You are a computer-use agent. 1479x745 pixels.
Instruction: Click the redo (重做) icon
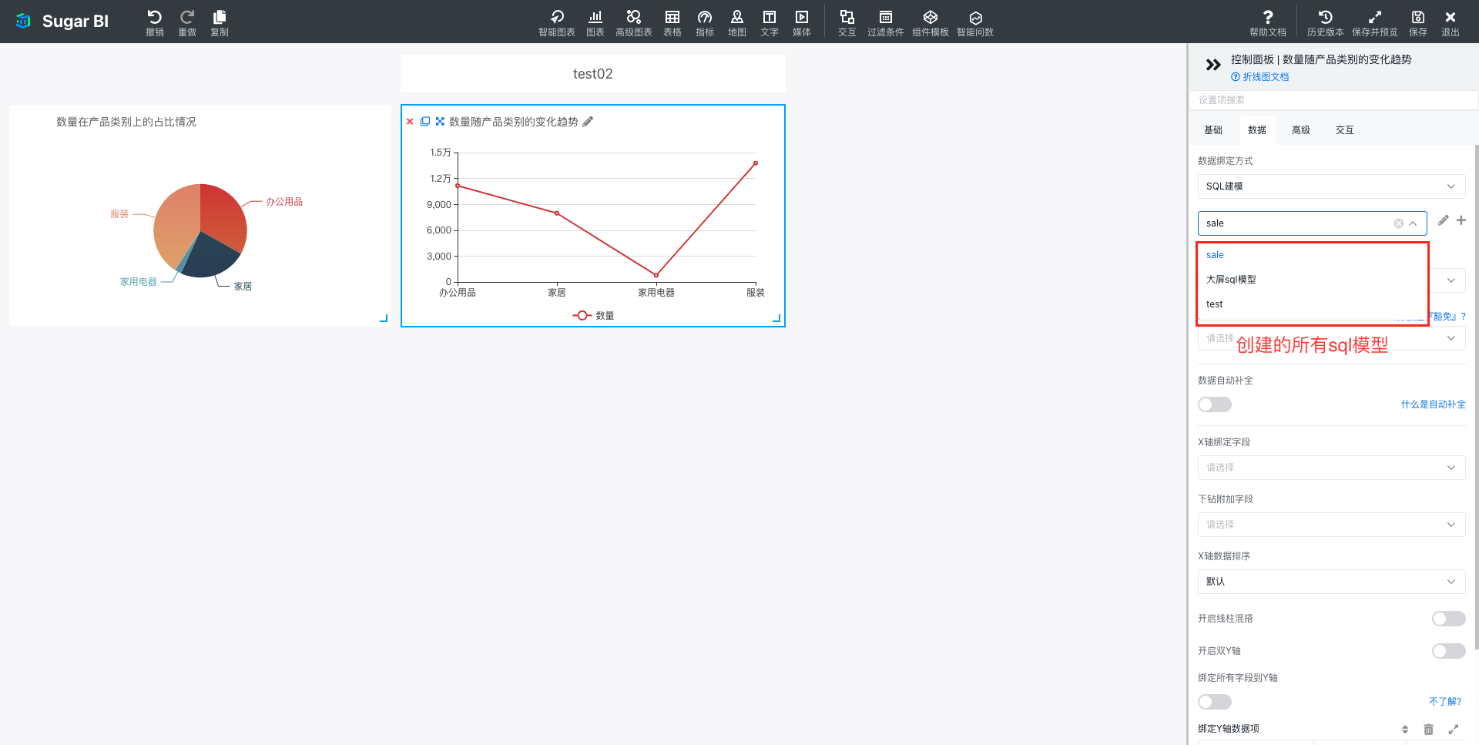pyautogui.click(x=187, y=22)
